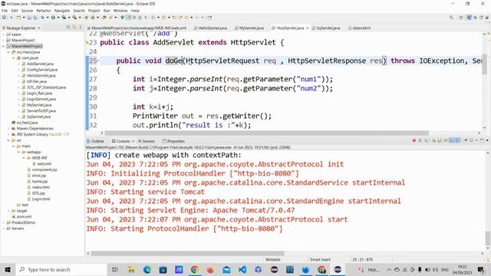Terminate the running console process with red square
This screenshot has height=276, width=491.
pyautogui.click(x=414, y=141)
